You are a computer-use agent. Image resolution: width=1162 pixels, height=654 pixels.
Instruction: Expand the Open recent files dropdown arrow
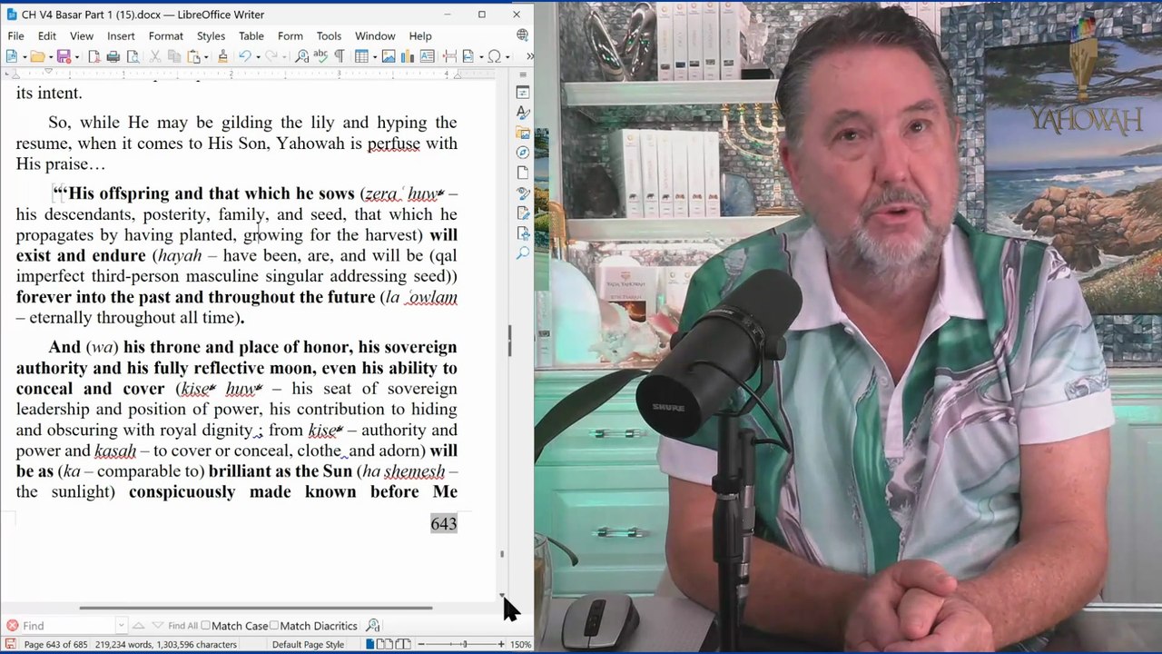coord(51,56)
